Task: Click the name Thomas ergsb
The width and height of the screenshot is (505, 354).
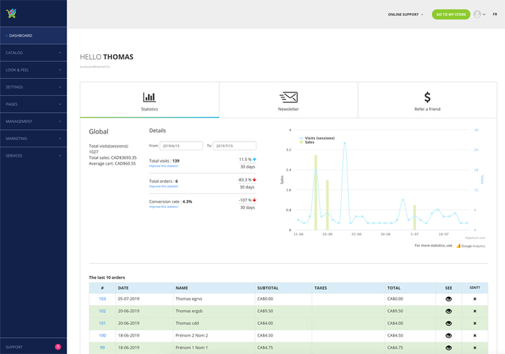Action: (x=189, y=311)
